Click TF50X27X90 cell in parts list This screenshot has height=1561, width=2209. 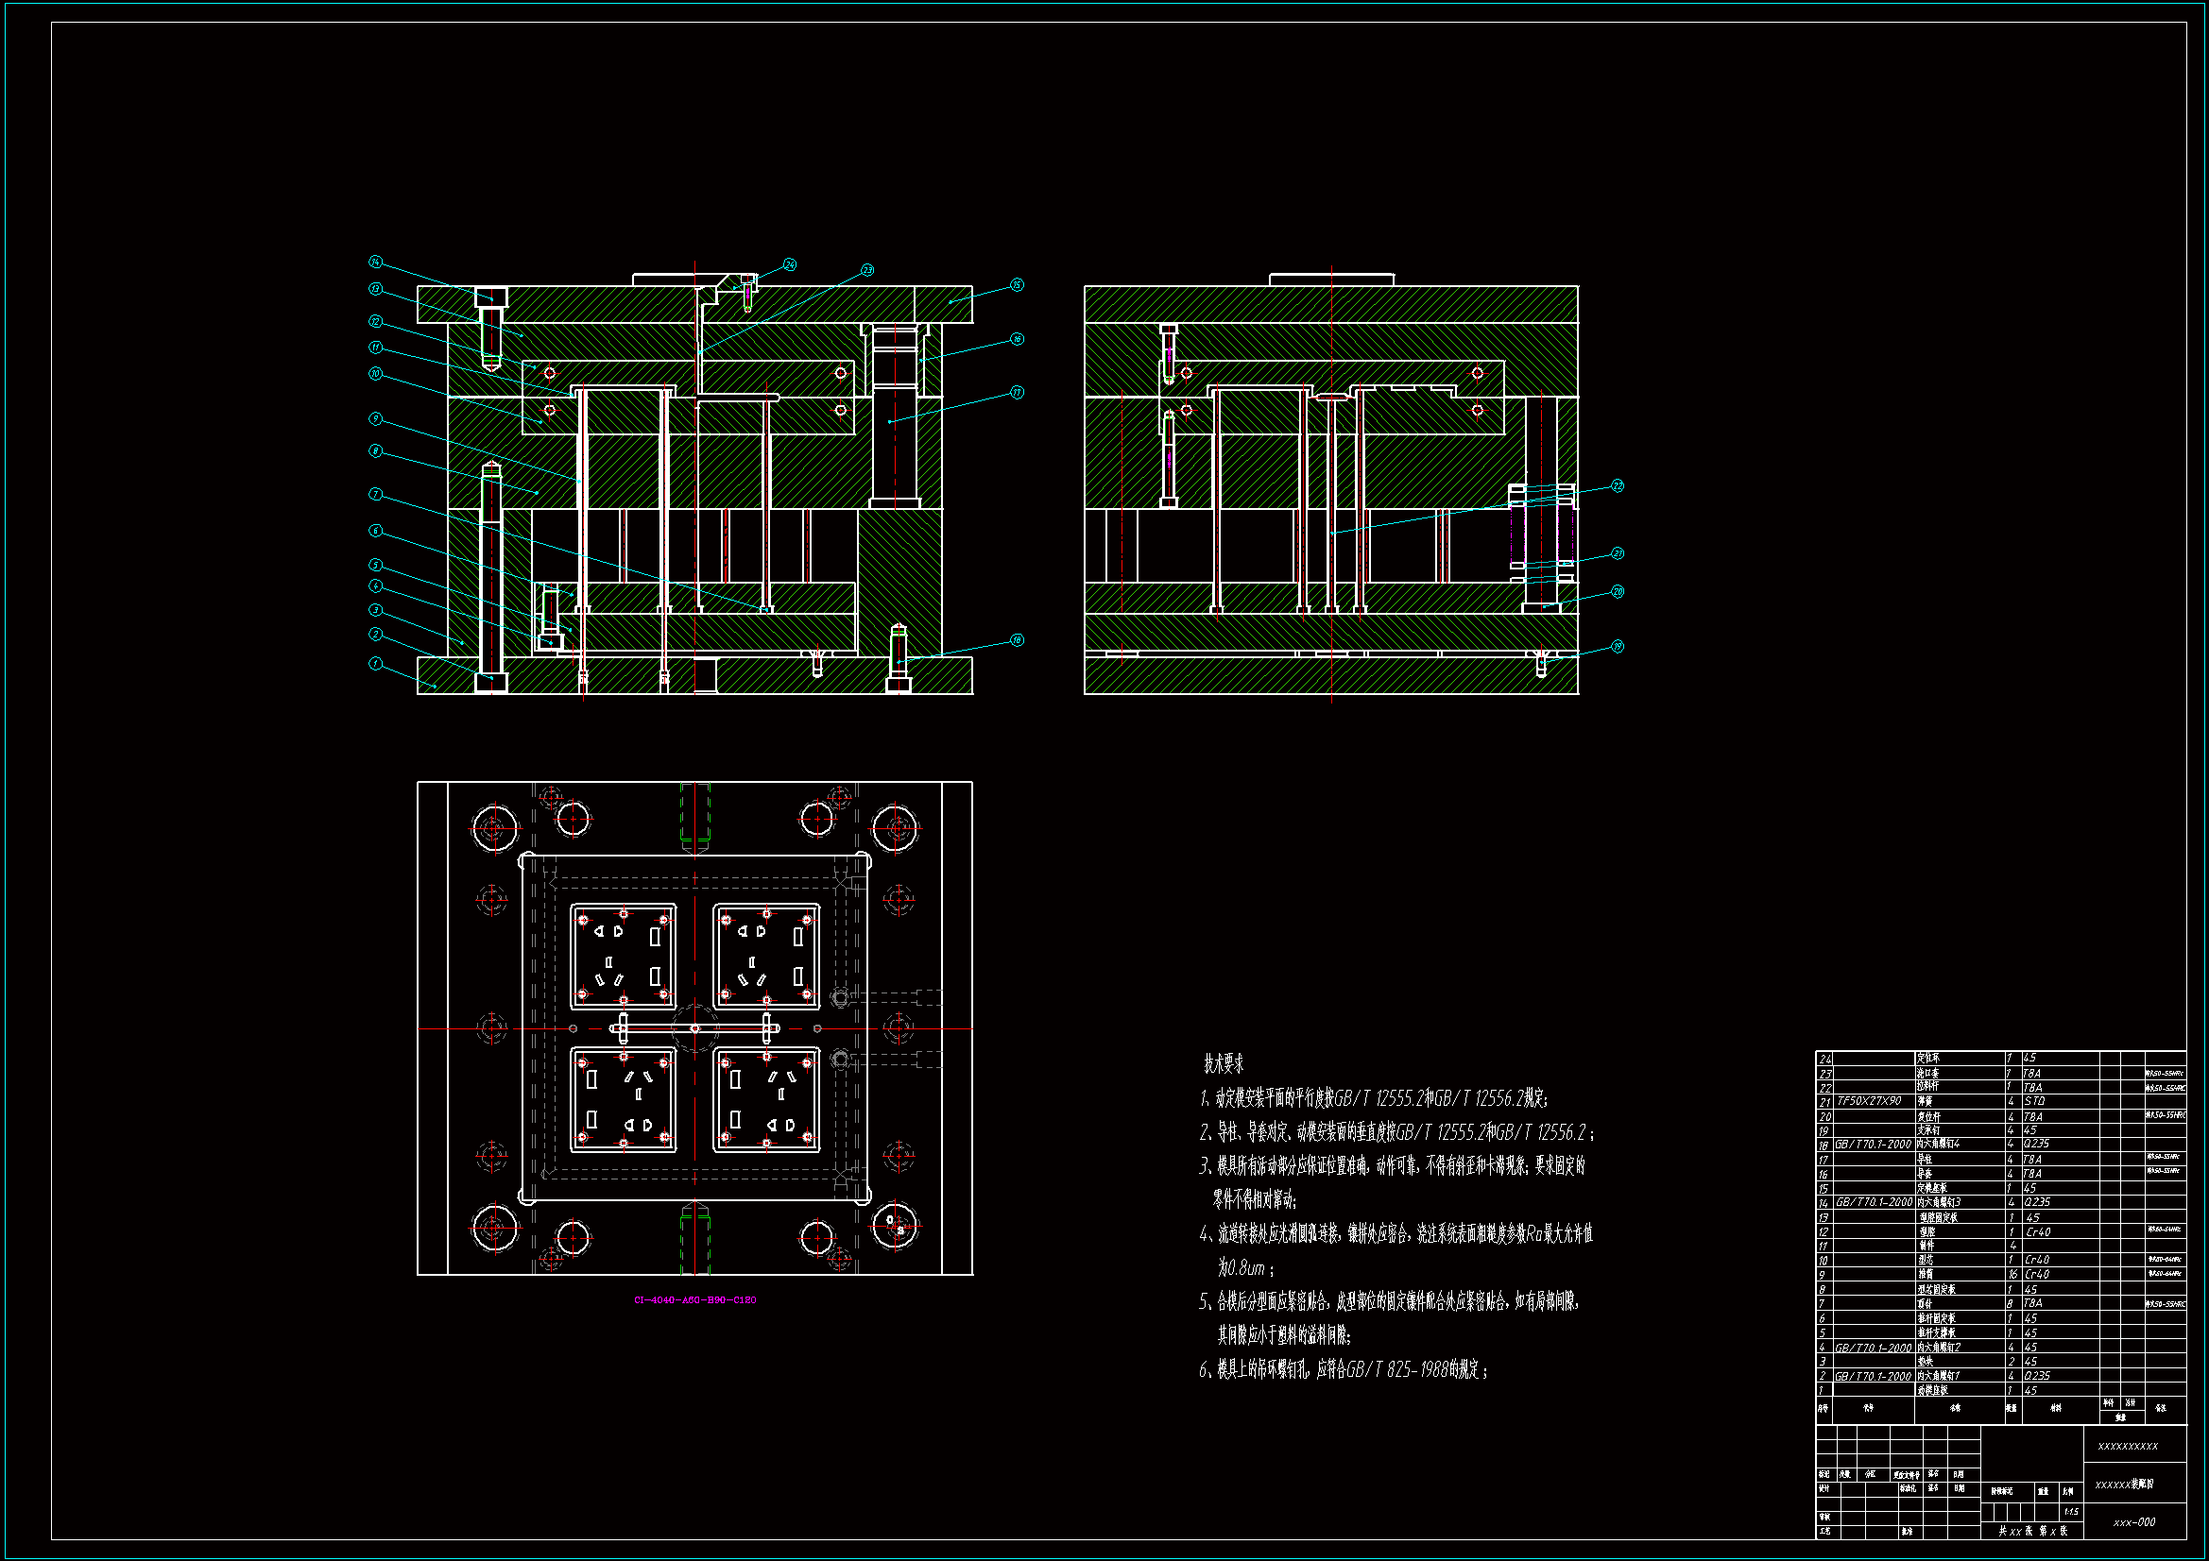click(x=1869, y=1101)
